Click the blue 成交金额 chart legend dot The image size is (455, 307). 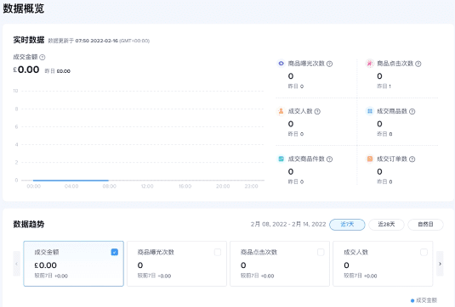(412, 300)
